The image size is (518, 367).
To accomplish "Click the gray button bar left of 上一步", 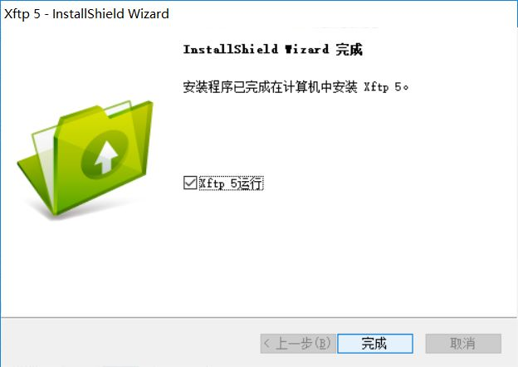I will pyautogui.click(x=130, y=343).
